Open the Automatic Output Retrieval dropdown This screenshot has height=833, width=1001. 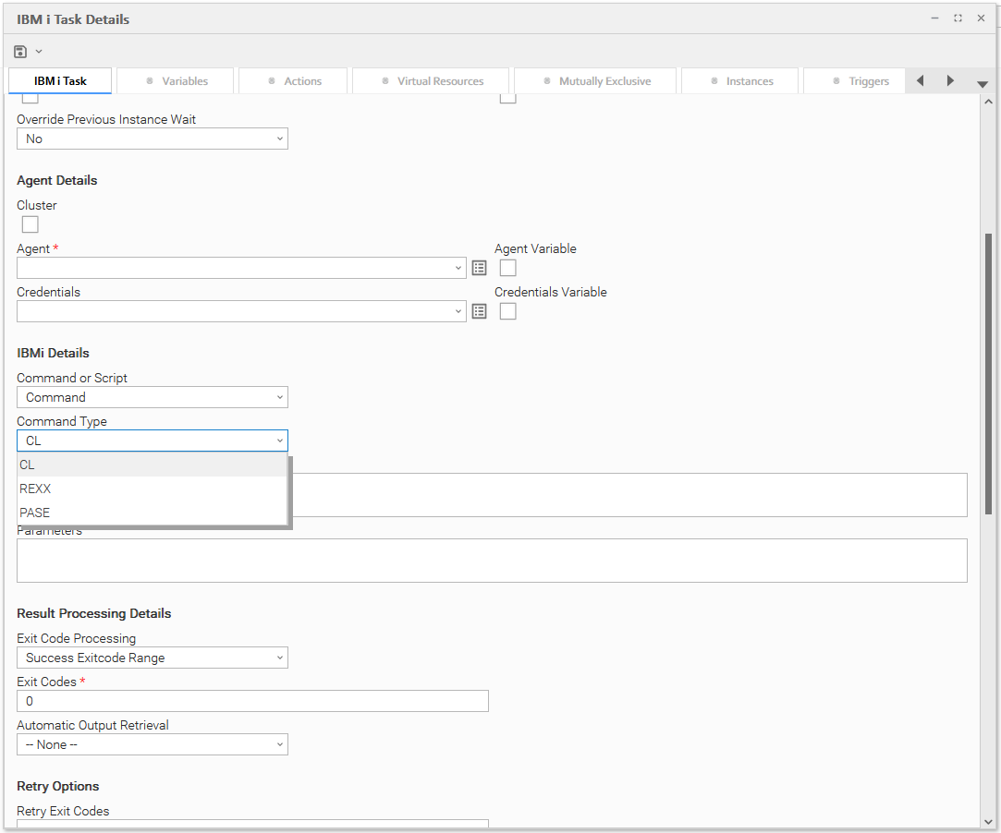153,744
